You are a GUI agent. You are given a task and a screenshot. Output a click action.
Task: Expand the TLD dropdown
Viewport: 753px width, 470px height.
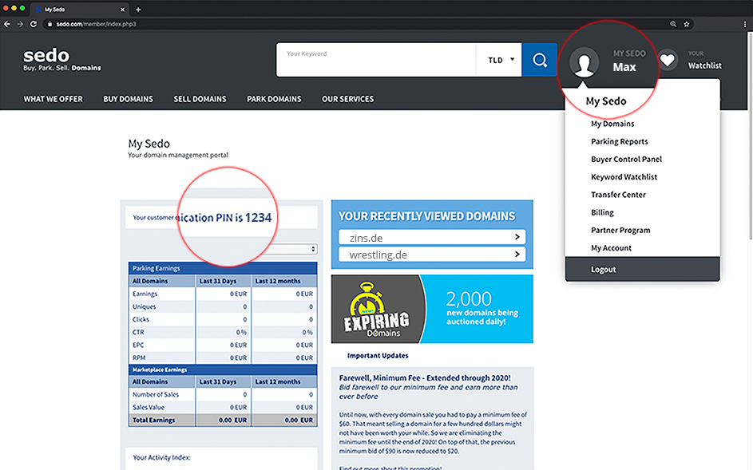coord(499,60)
